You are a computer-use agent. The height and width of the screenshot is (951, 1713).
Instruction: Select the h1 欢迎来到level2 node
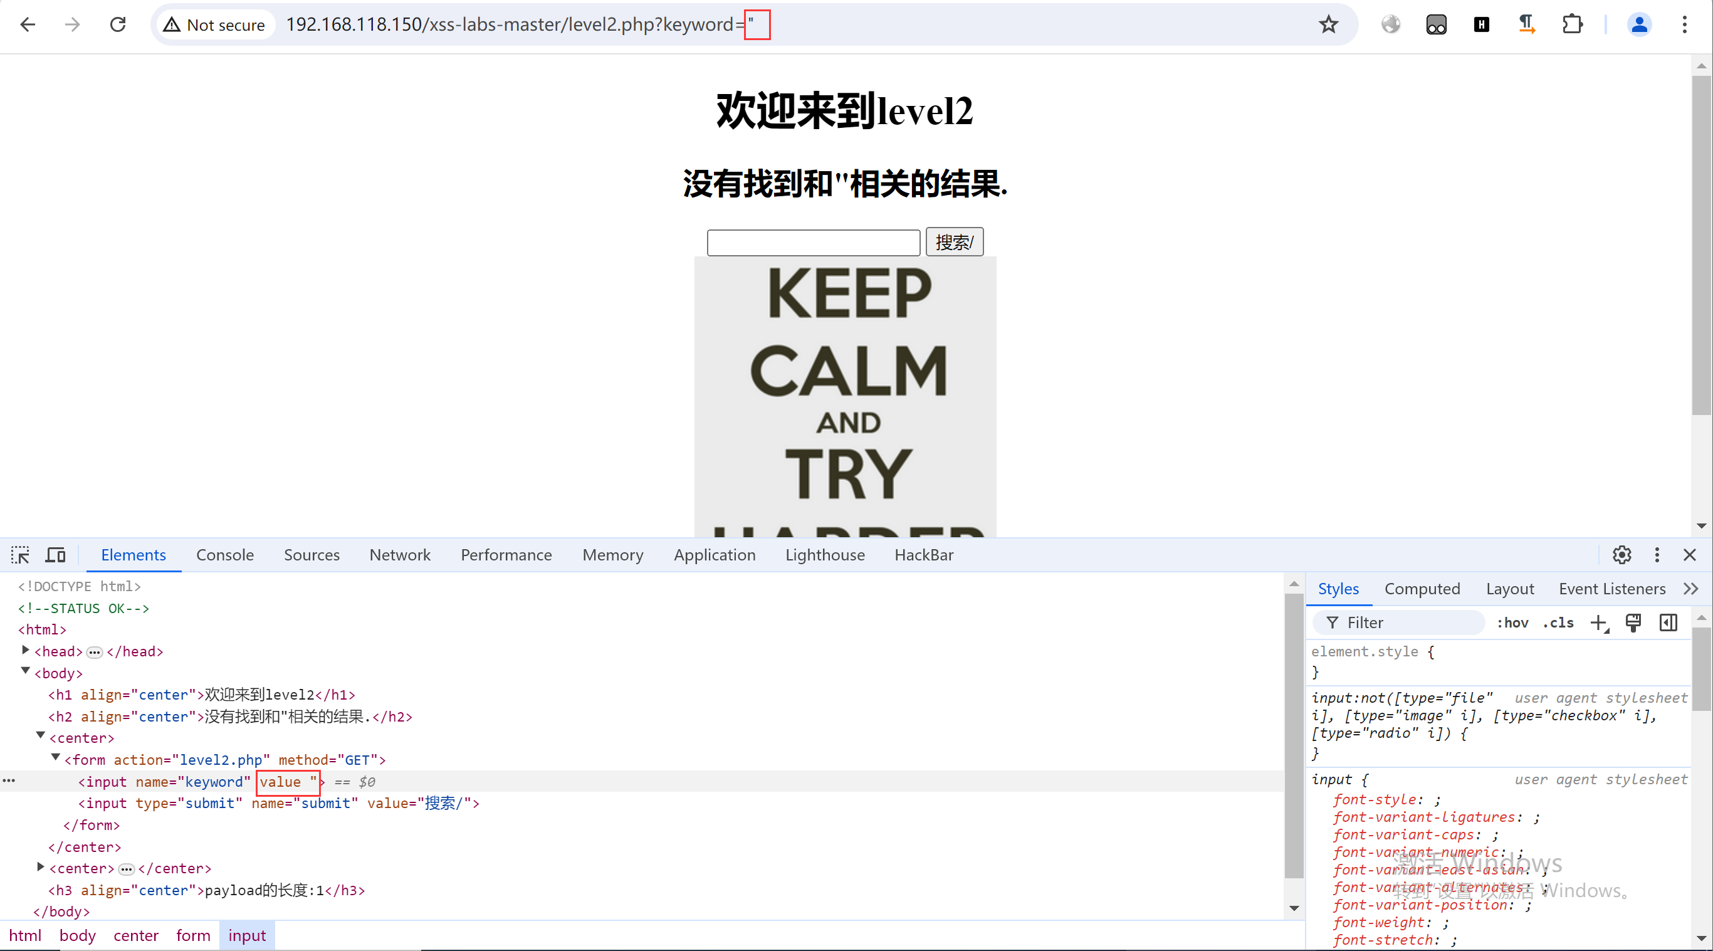[x=201, y=695]
